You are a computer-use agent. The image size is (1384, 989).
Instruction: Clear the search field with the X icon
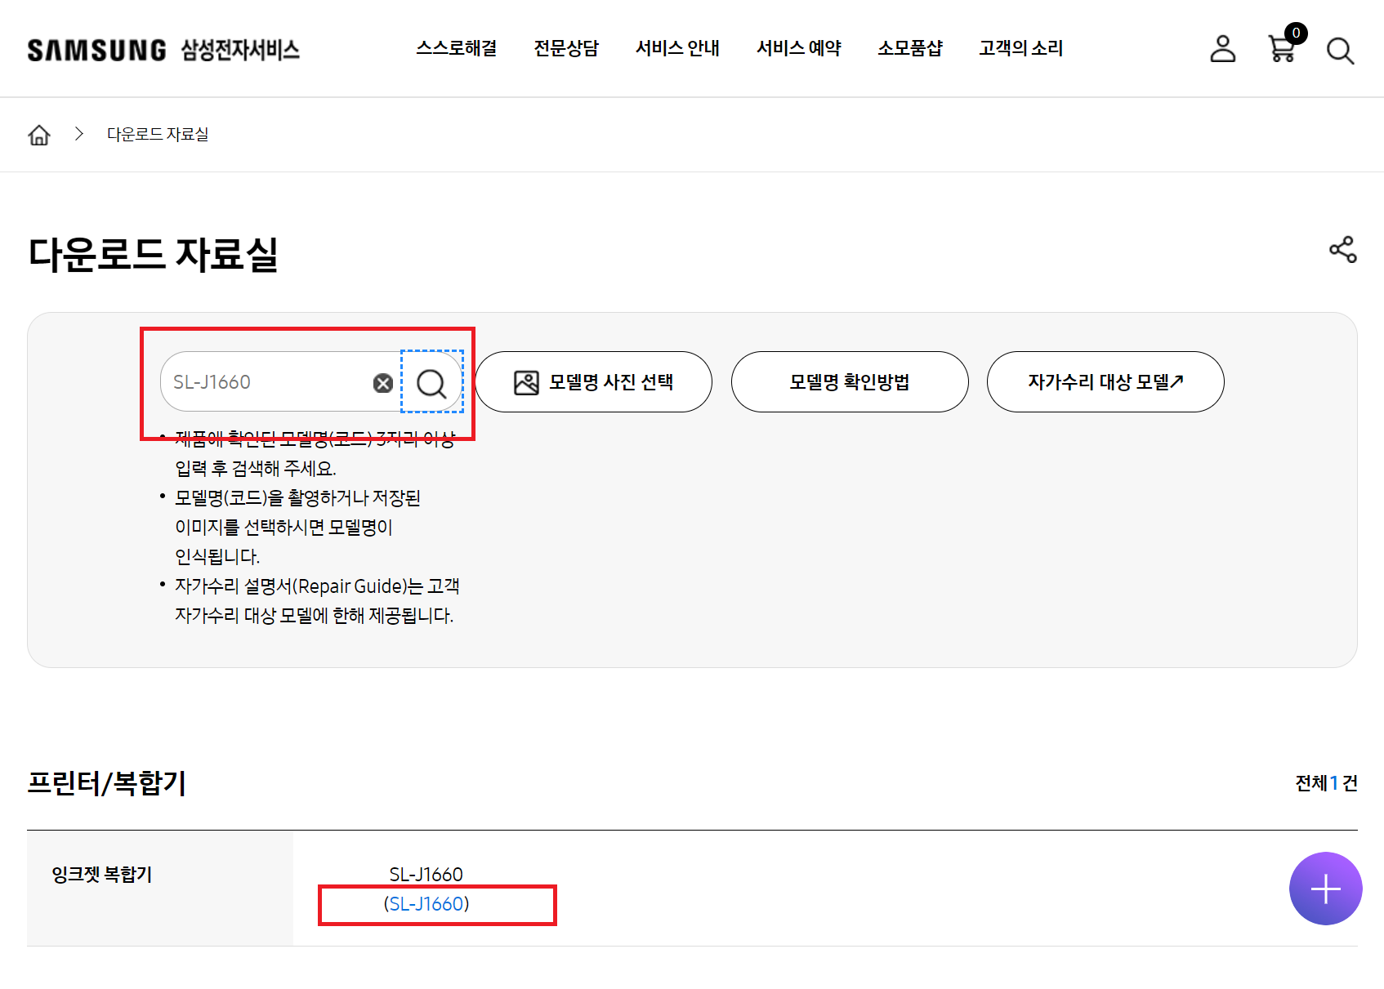tap(381, 381)
